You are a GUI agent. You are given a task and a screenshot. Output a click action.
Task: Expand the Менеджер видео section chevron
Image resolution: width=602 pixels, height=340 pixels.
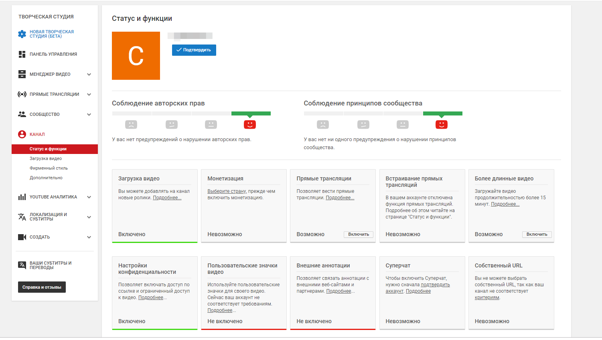click(89, 74)
